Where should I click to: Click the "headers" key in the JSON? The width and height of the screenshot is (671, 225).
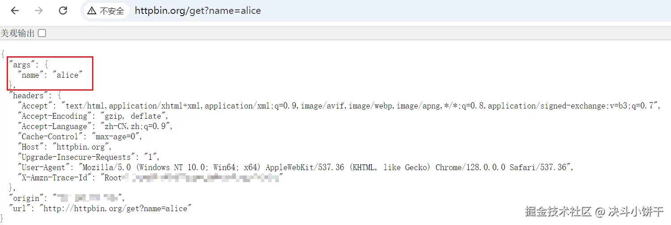29,96
